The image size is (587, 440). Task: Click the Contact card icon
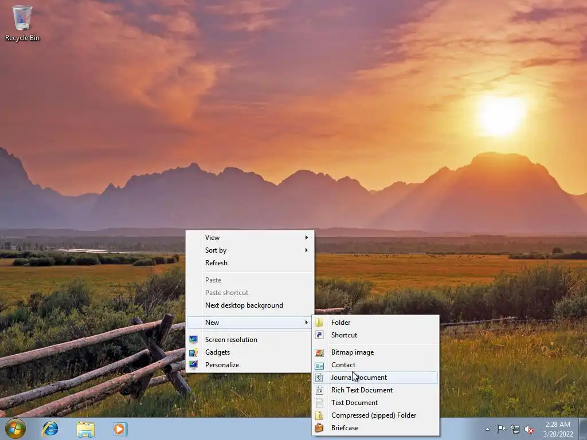(319, 365)
